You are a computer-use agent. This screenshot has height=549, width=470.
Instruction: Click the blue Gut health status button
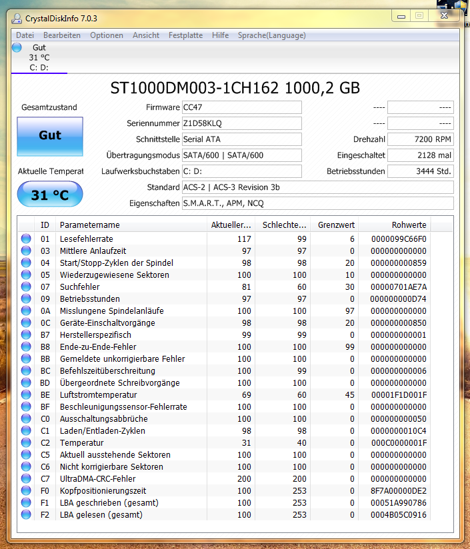pos(50,137)
